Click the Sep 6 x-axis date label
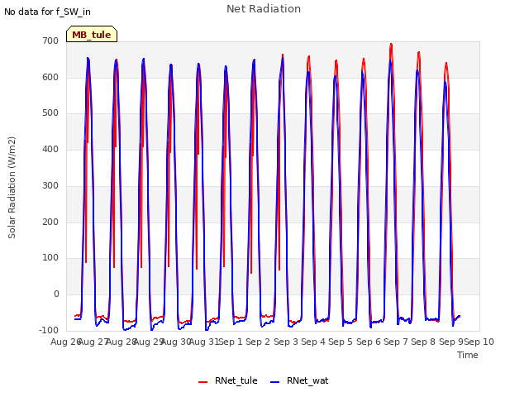Image resolution: width=529 pixels, height=397 pixels. (369, 342)
